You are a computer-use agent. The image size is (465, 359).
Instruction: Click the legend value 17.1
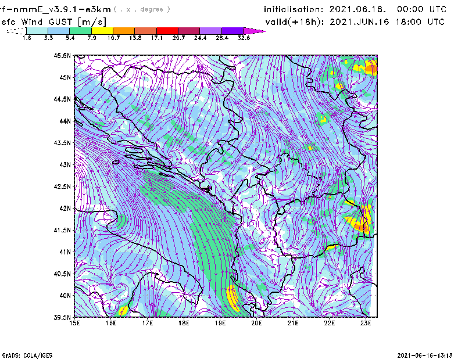[x=157, y=38]
